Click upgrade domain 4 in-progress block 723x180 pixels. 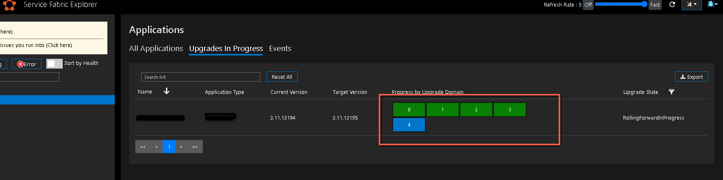pyautogui.click(x=409, y=125)
